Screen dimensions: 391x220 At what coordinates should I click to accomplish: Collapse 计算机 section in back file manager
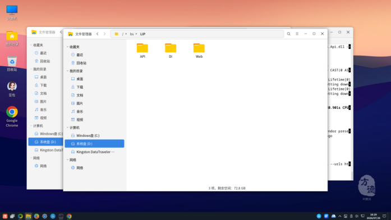tap(31, 126)
